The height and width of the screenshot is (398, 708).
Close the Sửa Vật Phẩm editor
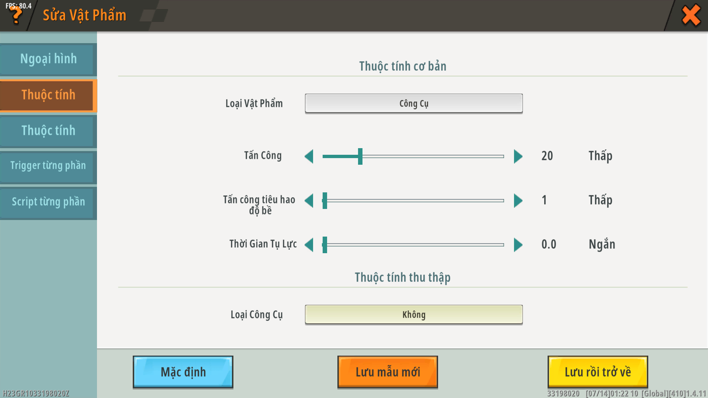tap(691, 15)
